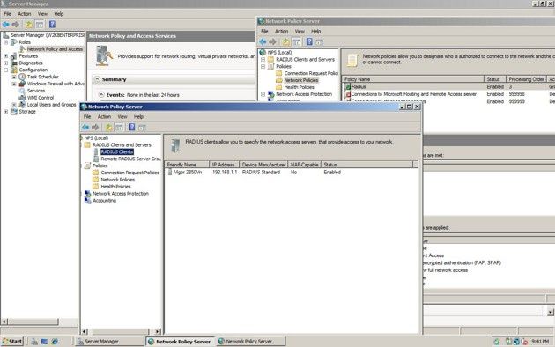The width and height of the screenshot is (555, 347).
Task: Click Forward arrow in Server Manager toolbar
Action: coord(16,25)
